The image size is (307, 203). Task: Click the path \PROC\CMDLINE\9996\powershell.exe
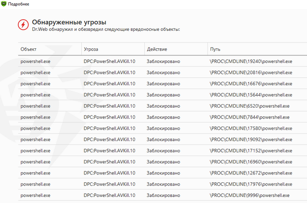[250, 195]
